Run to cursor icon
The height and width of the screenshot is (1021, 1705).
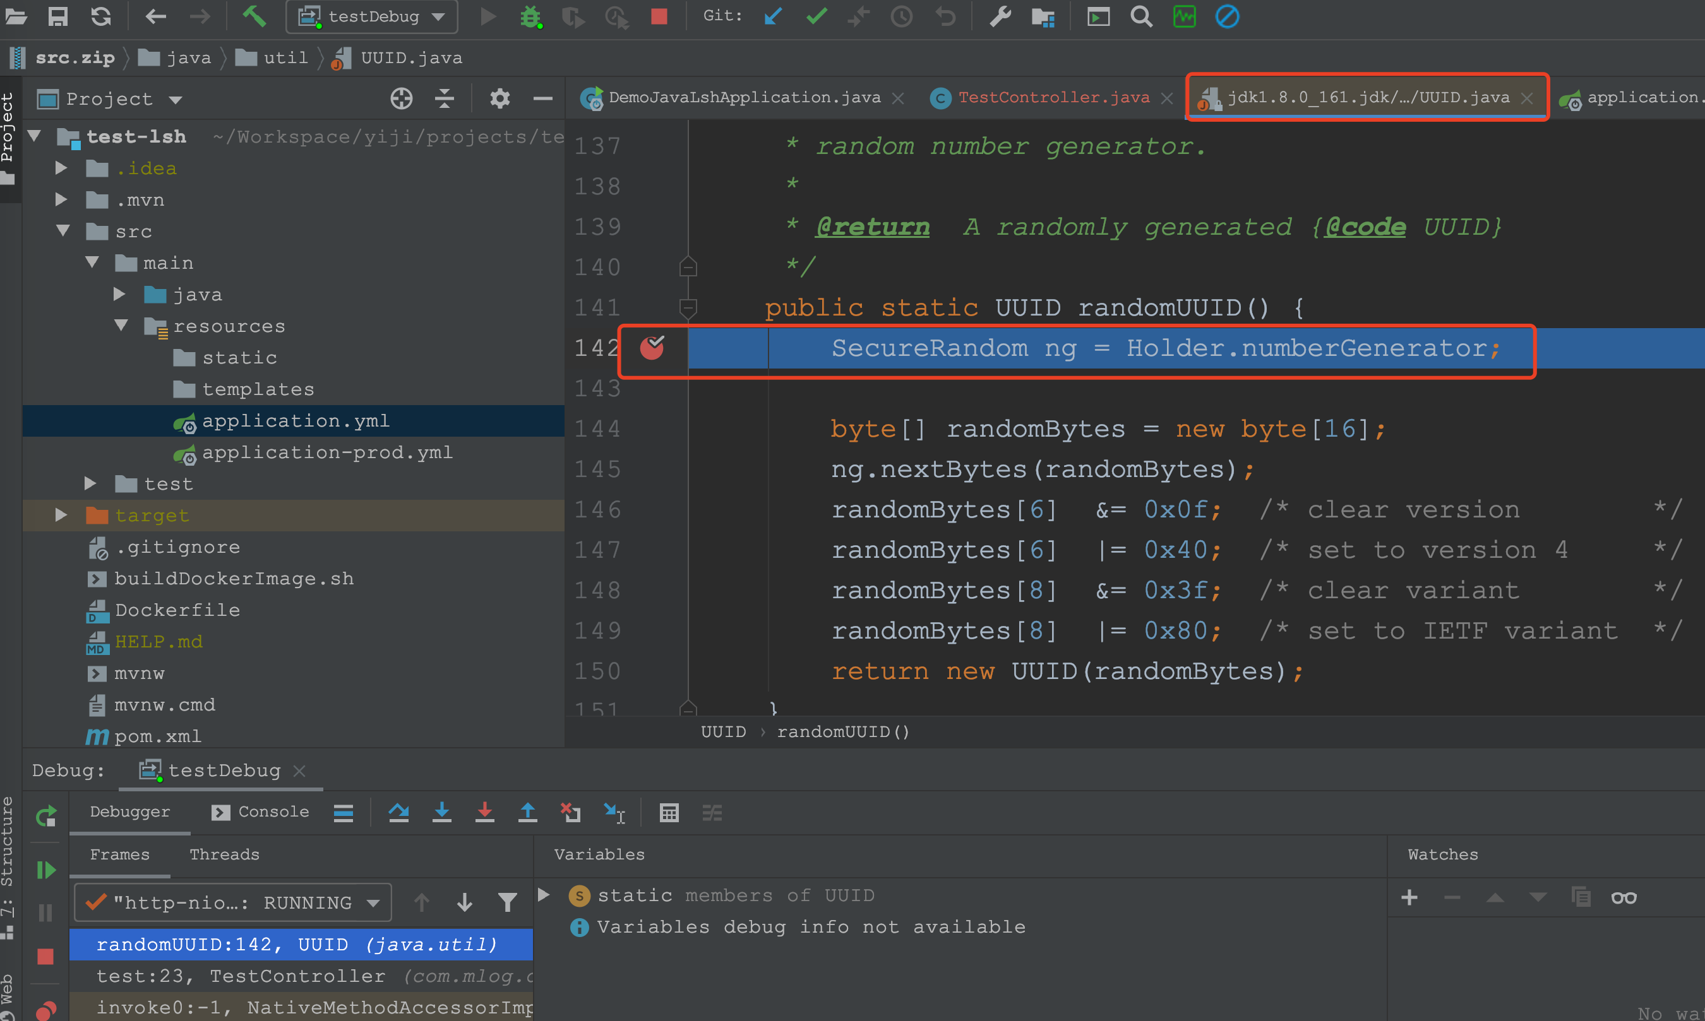coord(614,813)
